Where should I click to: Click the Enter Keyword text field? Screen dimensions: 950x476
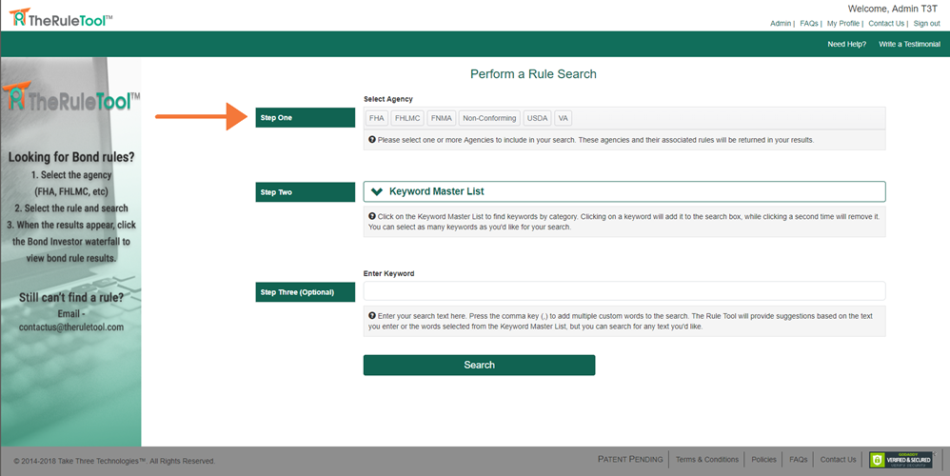pyautogui.click(x=623, y=290)
